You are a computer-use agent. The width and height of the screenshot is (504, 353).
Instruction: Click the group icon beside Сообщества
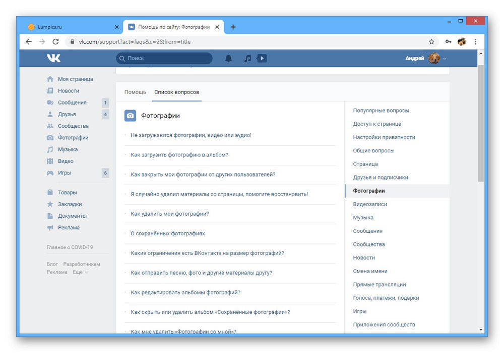click(x=50, y=126)
